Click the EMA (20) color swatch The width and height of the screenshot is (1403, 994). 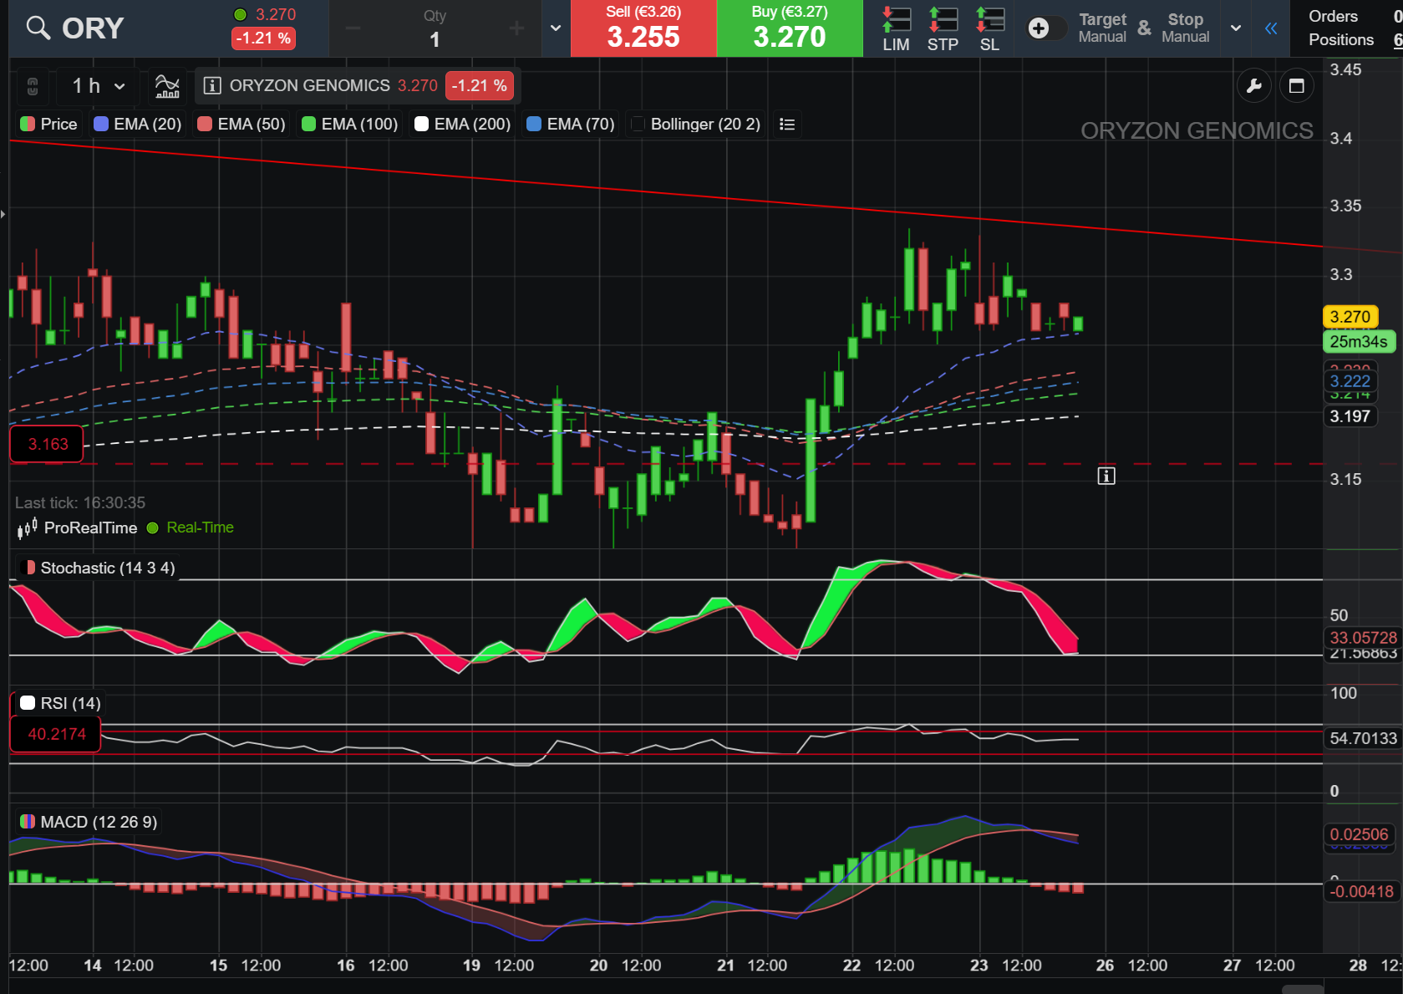[x=101, y=125]
